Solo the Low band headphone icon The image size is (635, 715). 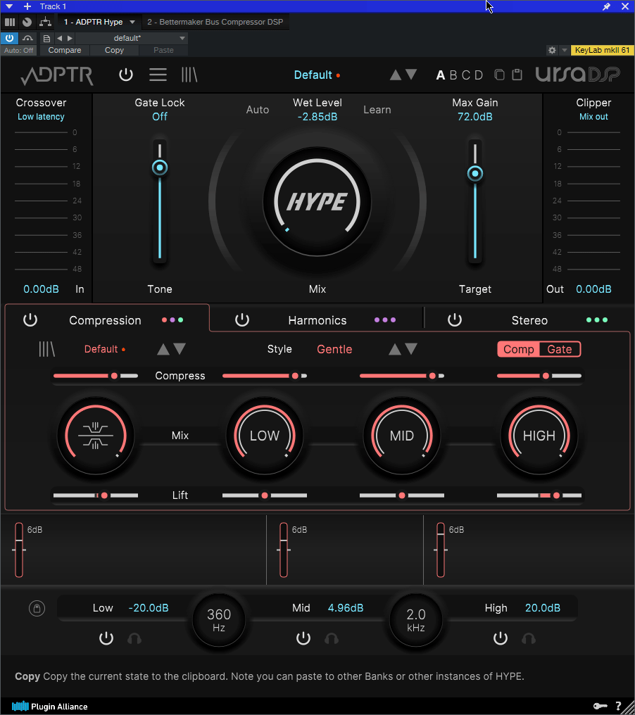(134, 638)
